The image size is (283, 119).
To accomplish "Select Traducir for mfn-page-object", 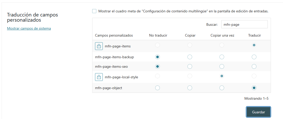I will [254, 88].
